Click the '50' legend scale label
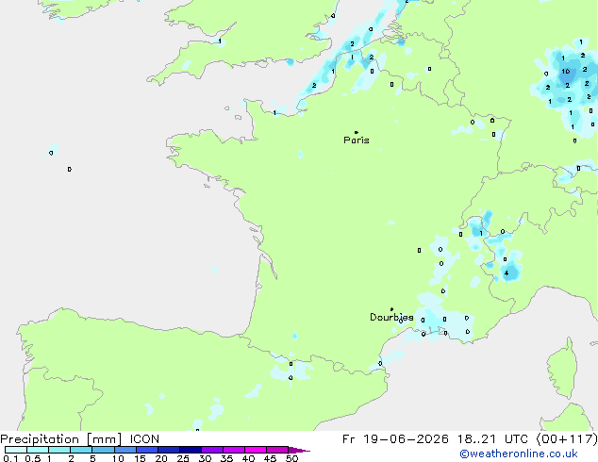The image size is (598, 462). (x=291, y=458)
